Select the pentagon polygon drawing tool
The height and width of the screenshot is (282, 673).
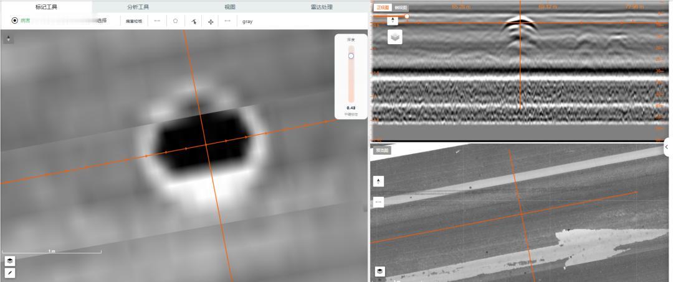point(176,20)
